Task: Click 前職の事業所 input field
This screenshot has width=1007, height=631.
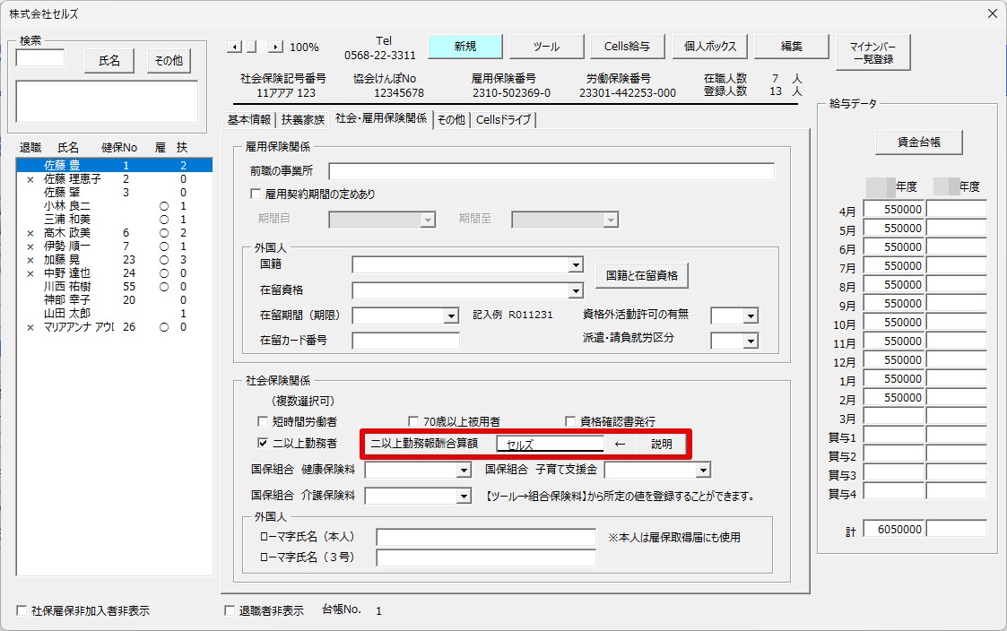Action: pyautogui.click(x=551, y=171)
